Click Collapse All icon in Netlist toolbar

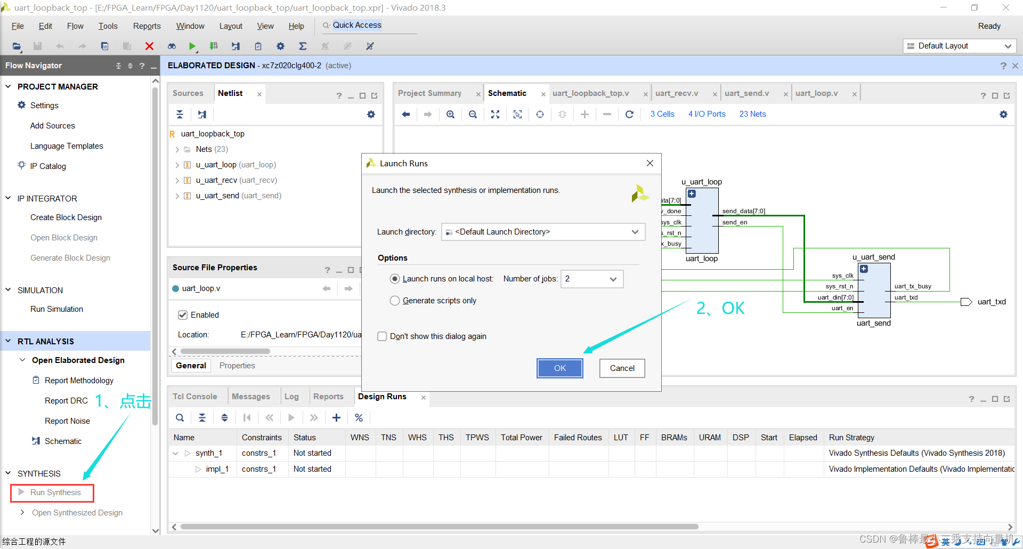180,114
